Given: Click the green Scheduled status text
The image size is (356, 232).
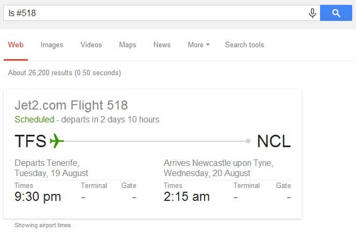Looking at the screenshot, I should (x=34, y=119).
